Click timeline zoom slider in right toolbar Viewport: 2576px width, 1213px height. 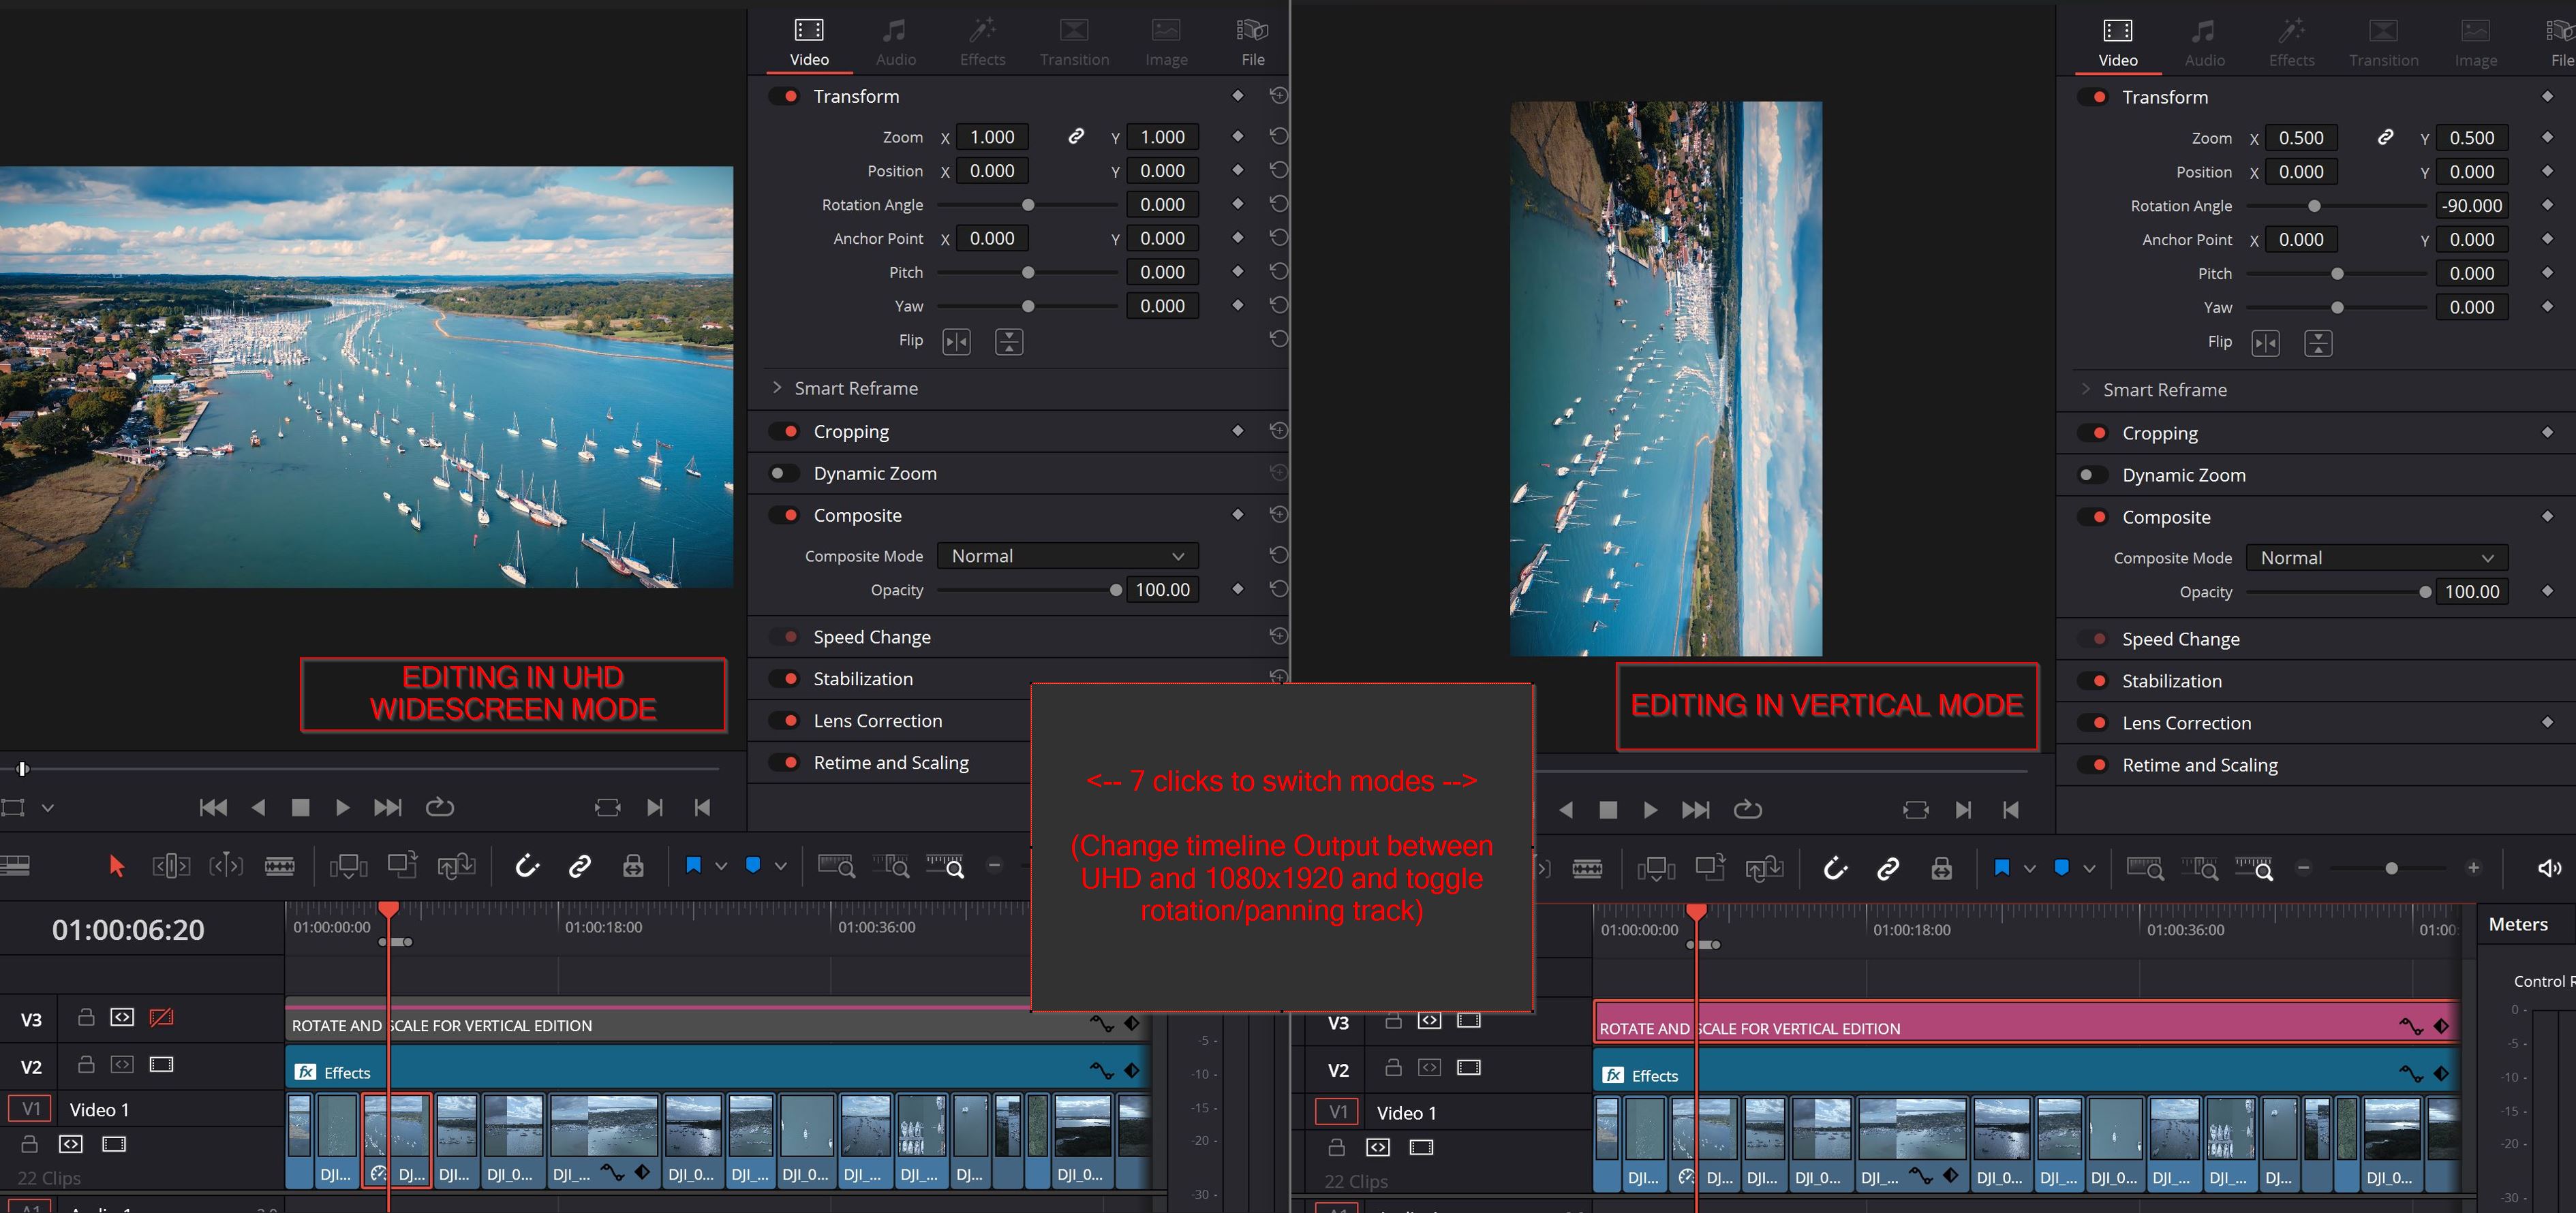pyautogui.click(x=2388, y=868)
